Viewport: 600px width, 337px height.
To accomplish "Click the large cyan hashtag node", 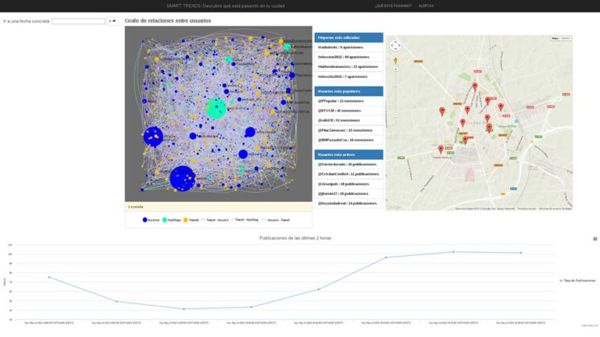I will point(216,108).
